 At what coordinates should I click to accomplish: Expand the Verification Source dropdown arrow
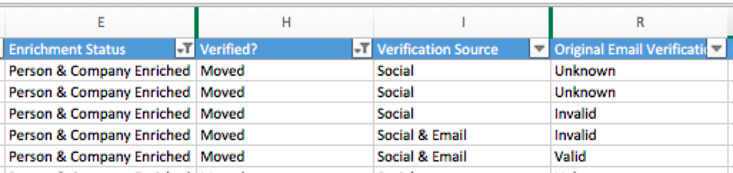click(539, 49)
